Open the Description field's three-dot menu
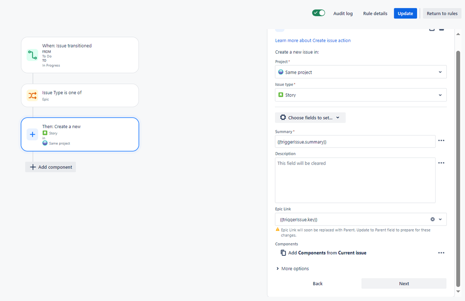465x301 pixels. pos(441,163)
